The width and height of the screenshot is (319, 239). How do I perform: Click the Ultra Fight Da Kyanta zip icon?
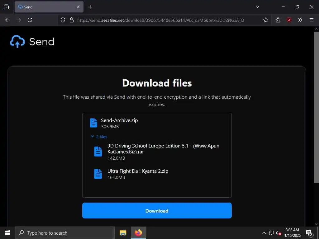pyautogui.click(x=98, y=174)
